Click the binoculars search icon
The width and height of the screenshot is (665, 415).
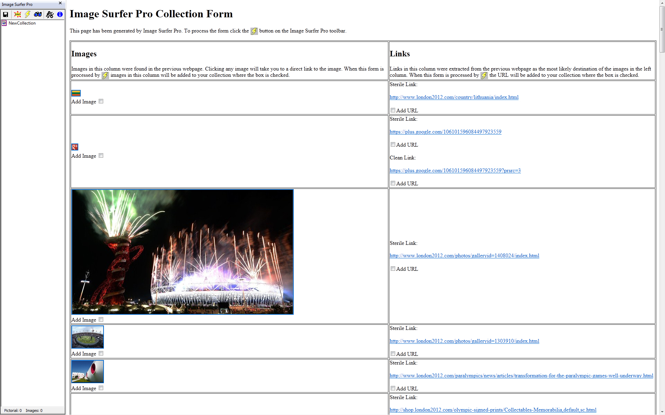[x=38, y=15]
